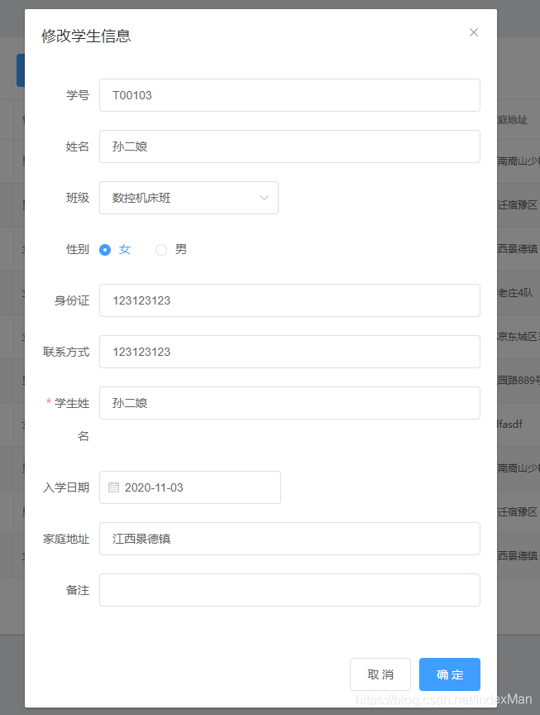Click the 性别 gender label
The image size is (540, 715).
(x=76, y=249)
